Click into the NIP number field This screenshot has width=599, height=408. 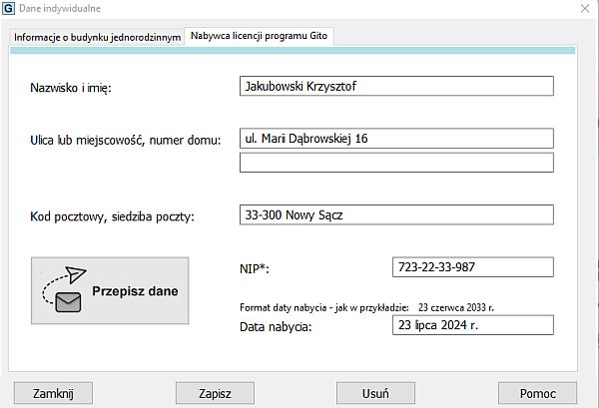pyautogui.click(x=473, y=267)
